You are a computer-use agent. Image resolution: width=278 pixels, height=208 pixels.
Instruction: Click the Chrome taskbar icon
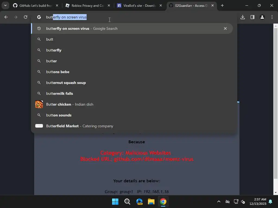tap(163, 201)
